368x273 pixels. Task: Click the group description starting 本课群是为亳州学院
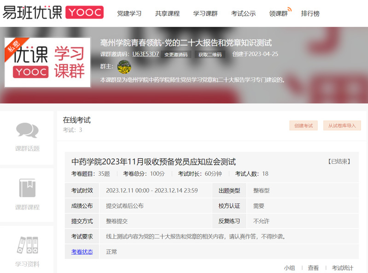pyautogui.click(x=193, y=80)
